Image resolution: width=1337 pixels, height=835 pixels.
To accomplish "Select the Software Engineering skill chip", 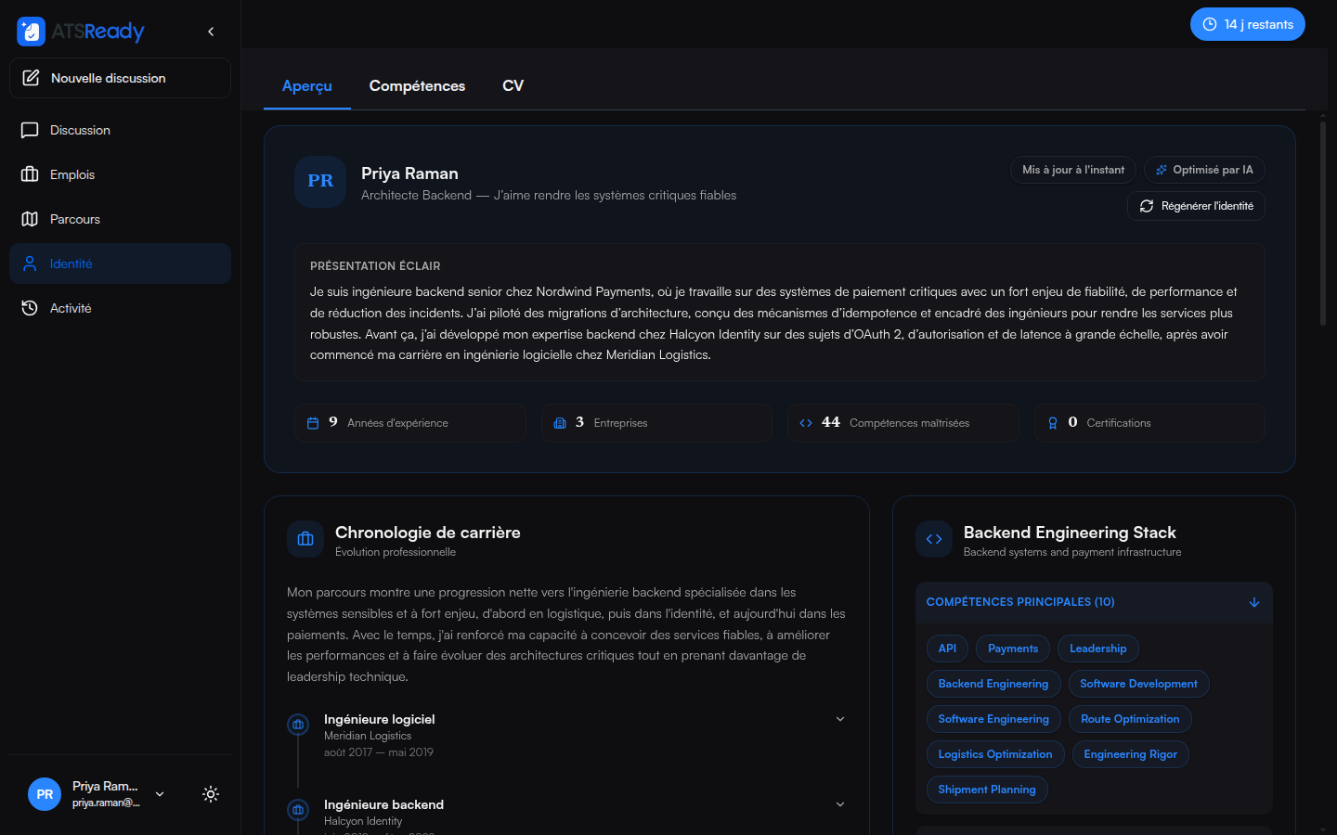I will click(x=993, y=719).
